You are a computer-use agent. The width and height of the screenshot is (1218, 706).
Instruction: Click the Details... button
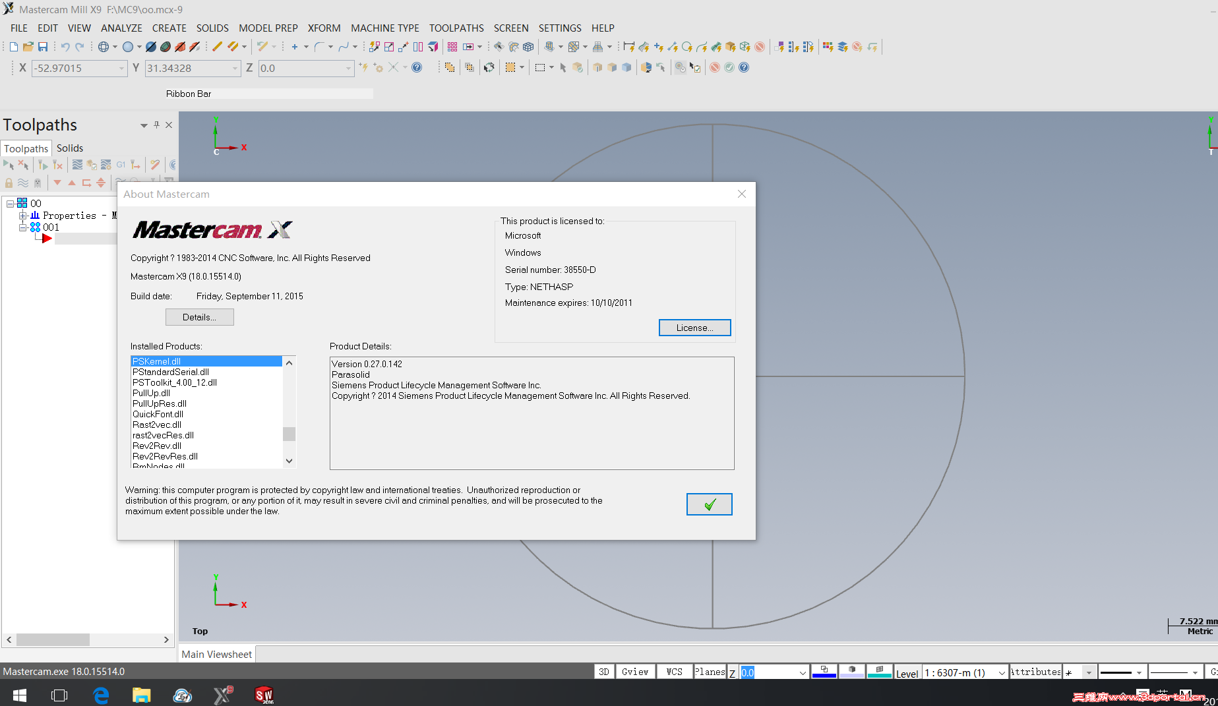point(199,317)
